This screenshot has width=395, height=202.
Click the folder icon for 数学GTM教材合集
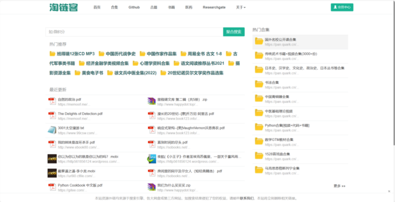pyautogui.click(x=259, y=141)
